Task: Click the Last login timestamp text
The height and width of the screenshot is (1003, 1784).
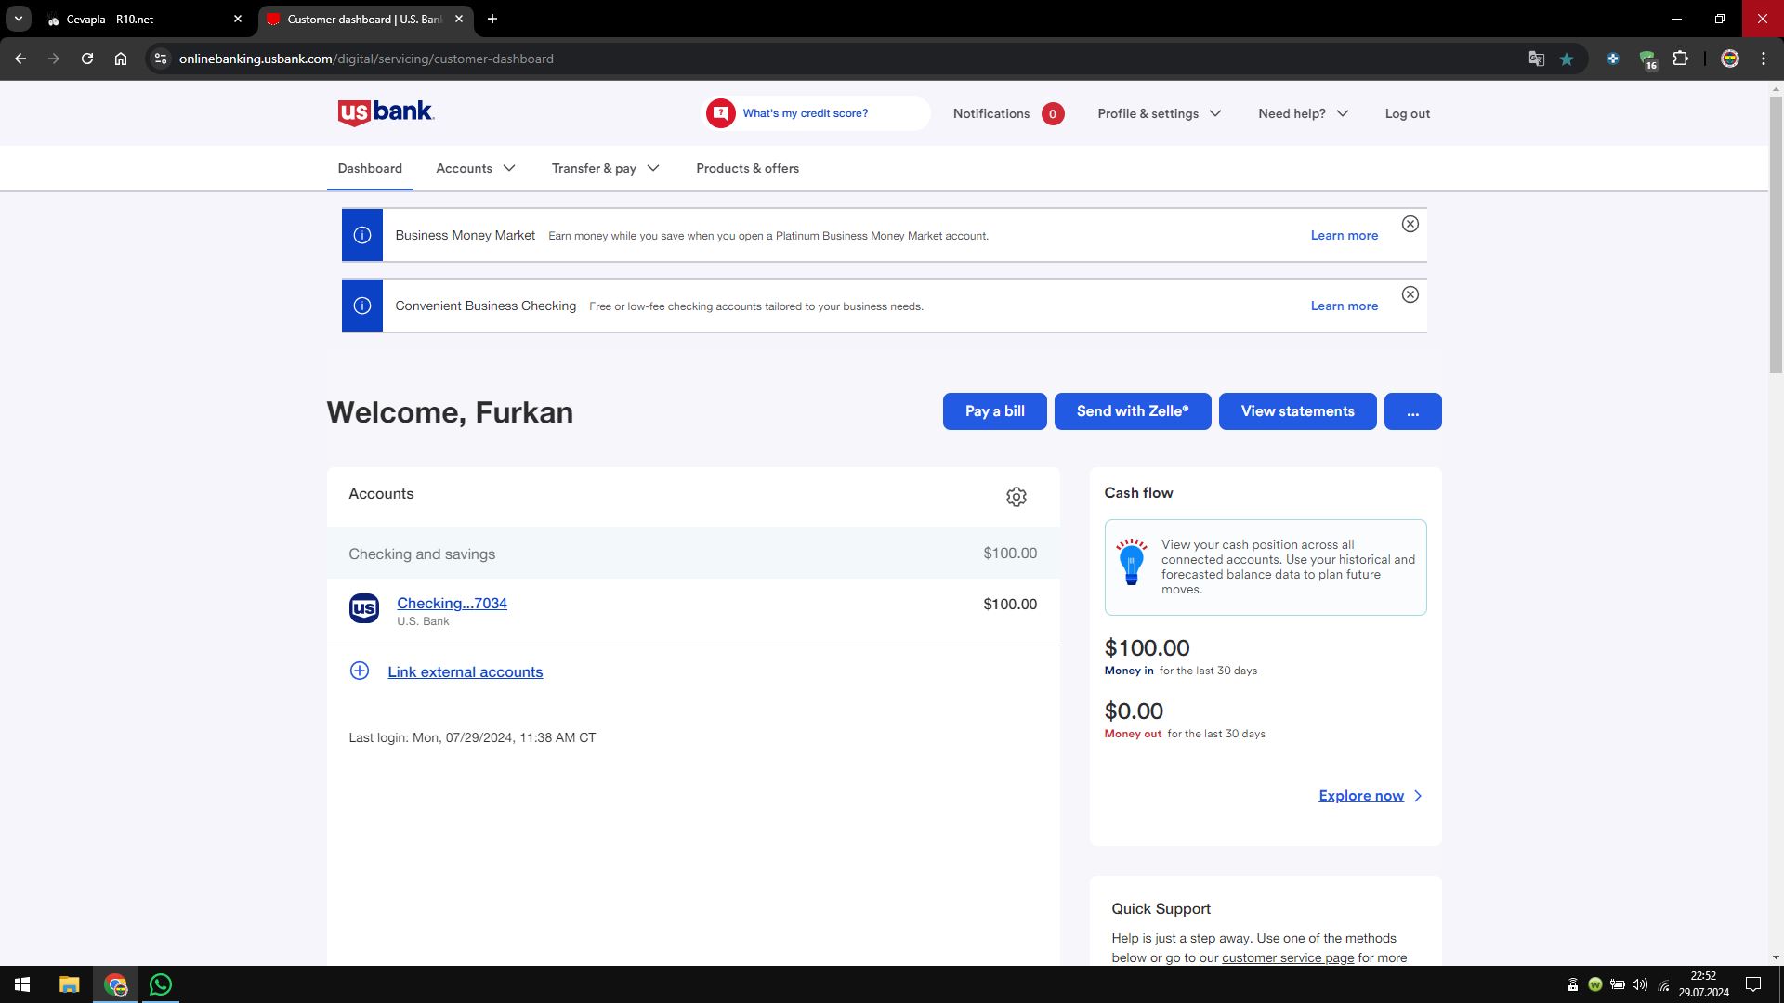Action: tap(472, 737)
